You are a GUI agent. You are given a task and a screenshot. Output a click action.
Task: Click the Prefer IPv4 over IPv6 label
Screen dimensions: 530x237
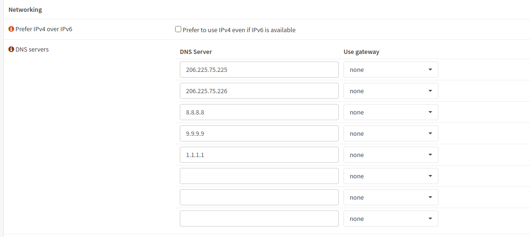click(x=44, y=29)
